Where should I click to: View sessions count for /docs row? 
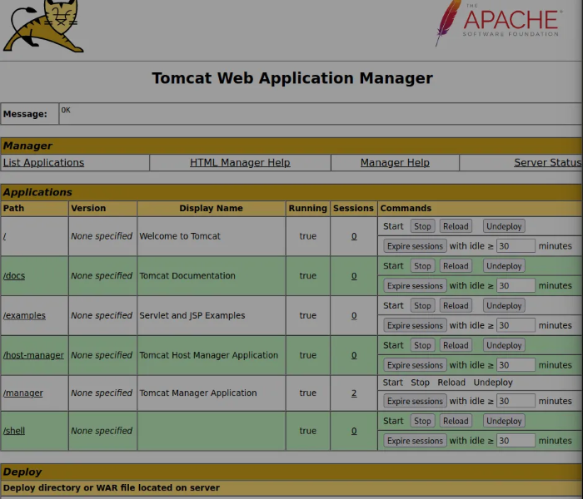(x=354, y=276)
